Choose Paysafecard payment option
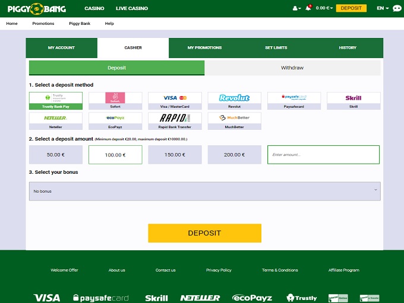The image size is (404, 303). coord(294,100)
